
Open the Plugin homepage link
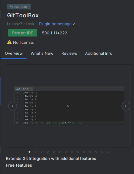[x=55, y=24]
